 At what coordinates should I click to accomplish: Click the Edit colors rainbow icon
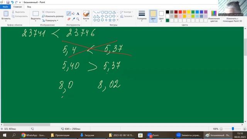tap(214, 14)
